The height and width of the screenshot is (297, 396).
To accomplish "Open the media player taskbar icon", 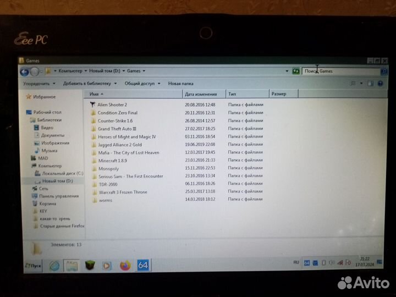I will [107, 266].
